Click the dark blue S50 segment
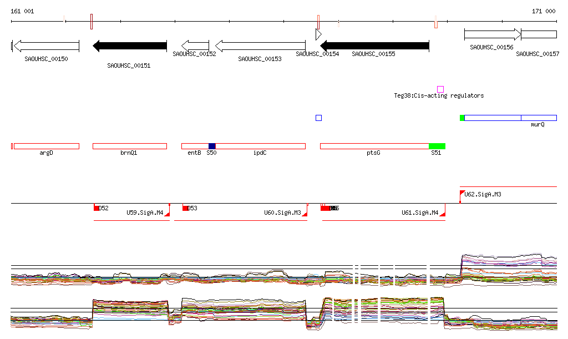This screenshot has height=339, width=568. tap(212, 146)
